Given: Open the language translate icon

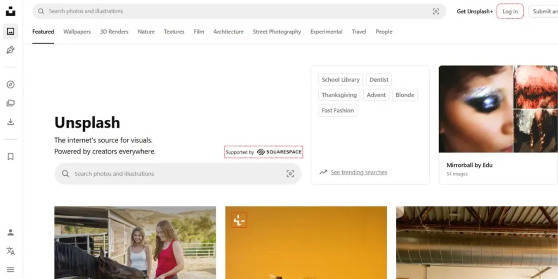Looking at the screenshot, I should [11, 251].
